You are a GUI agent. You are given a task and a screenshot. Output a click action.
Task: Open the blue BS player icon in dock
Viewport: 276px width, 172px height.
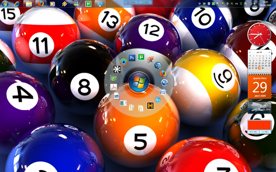pos(158,100)
